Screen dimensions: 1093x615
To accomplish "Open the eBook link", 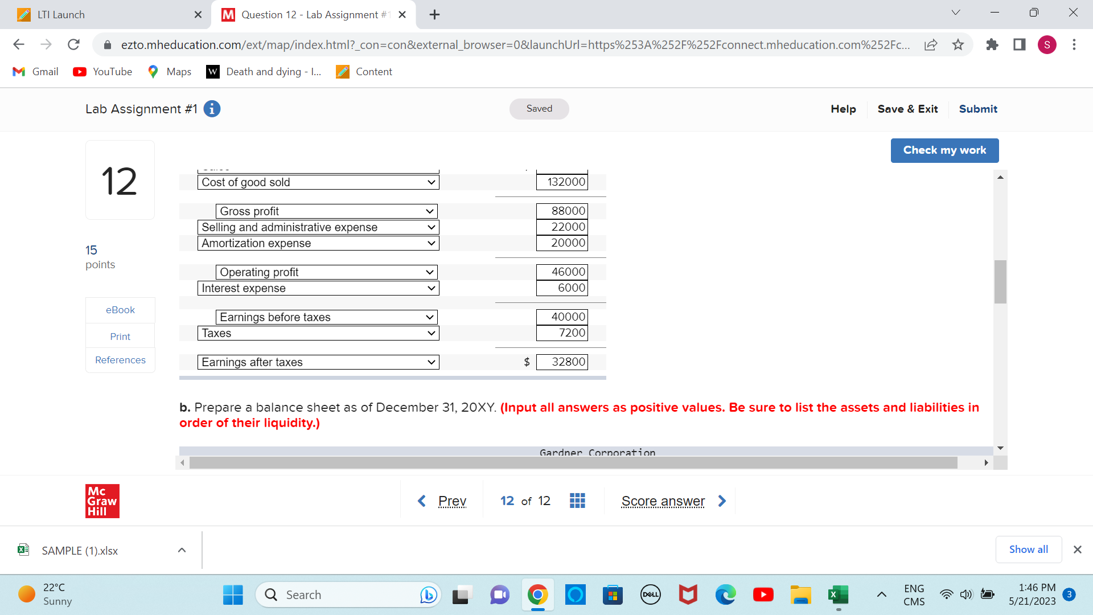I will [120, 310].
